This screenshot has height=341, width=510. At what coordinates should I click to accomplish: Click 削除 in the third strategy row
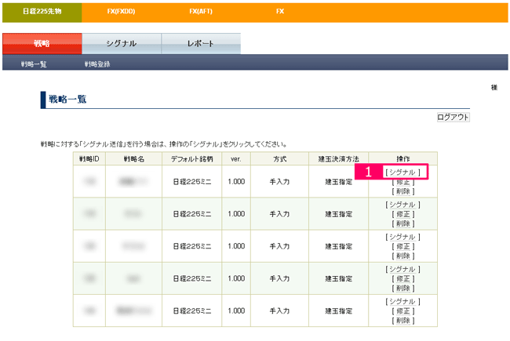(403, 256)
